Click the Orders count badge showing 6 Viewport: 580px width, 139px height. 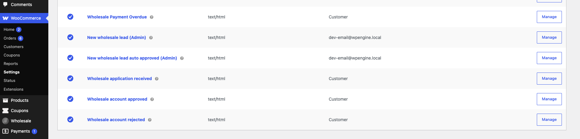[x=21, y=38]
